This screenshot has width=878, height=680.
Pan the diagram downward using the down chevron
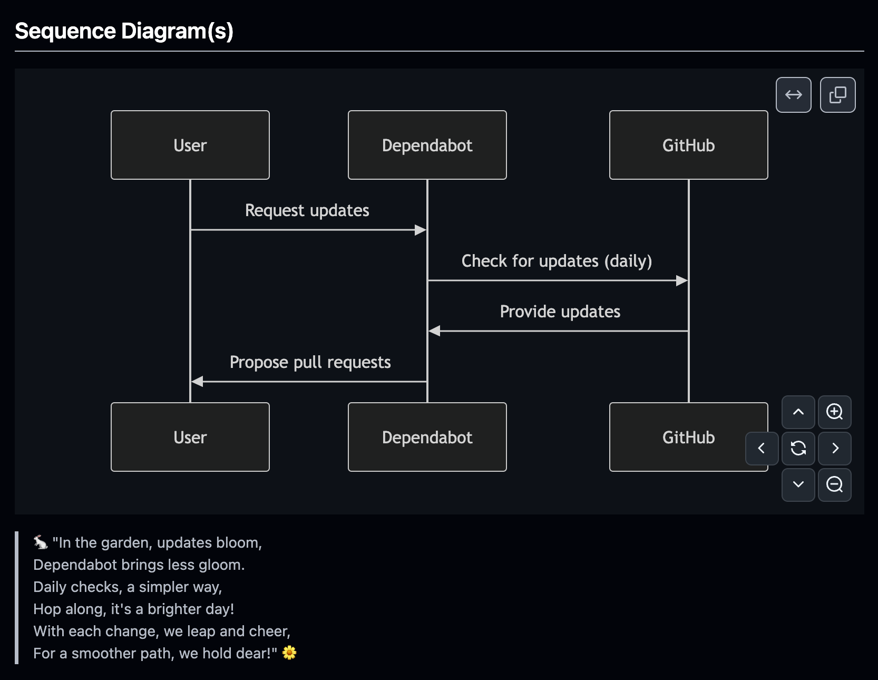pyautogui.click(x=798, y=485)
